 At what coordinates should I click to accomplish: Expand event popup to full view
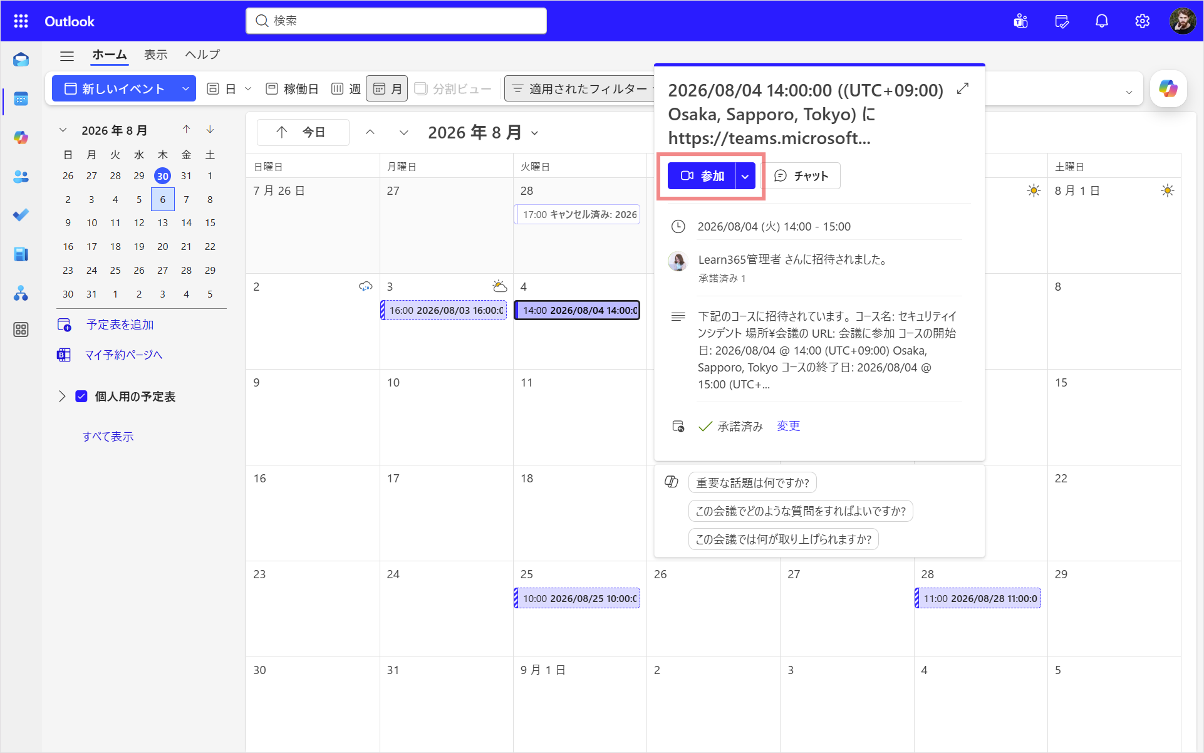click(x=963, y=89)
